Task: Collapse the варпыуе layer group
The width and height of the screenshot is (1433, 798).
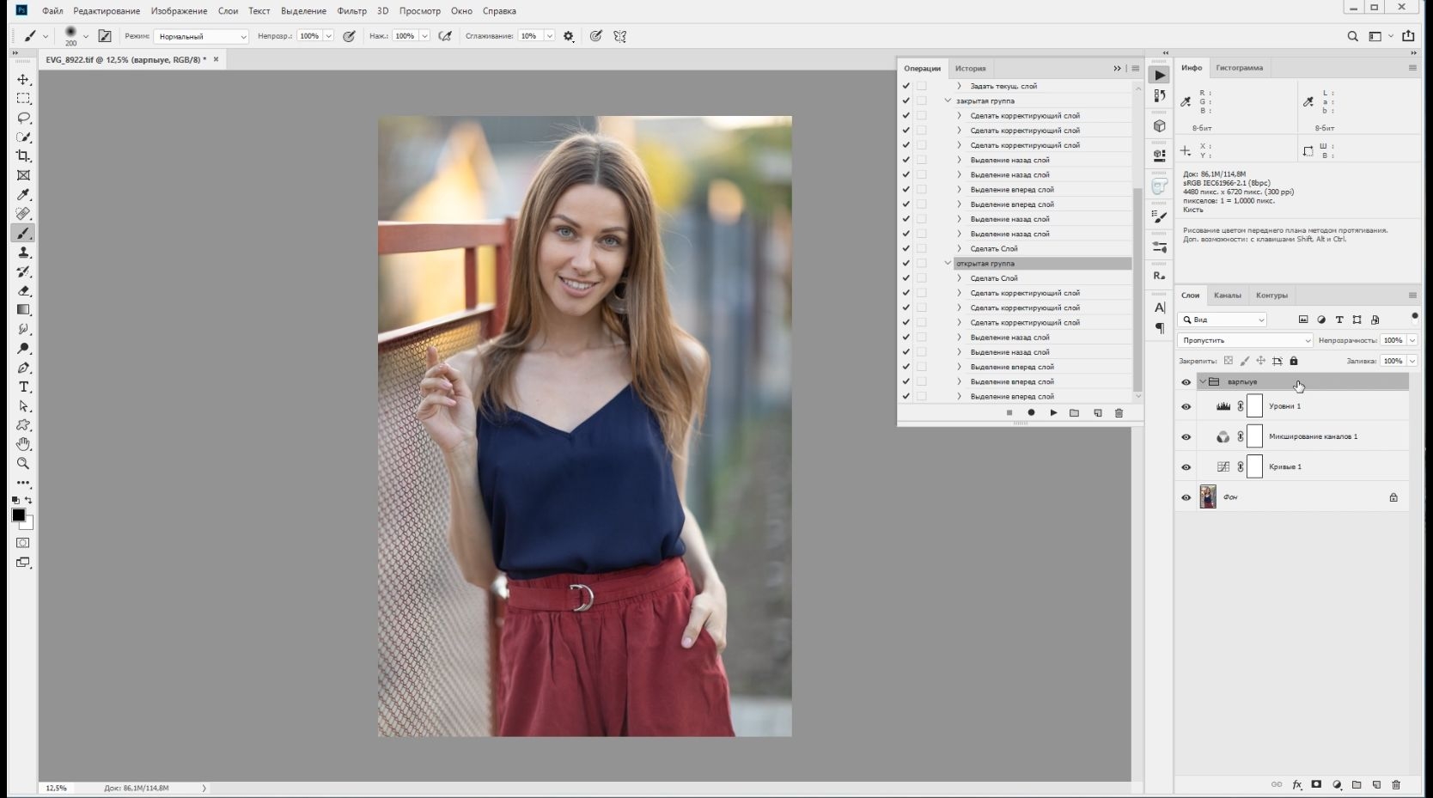Action: [x=1203, y=381]
